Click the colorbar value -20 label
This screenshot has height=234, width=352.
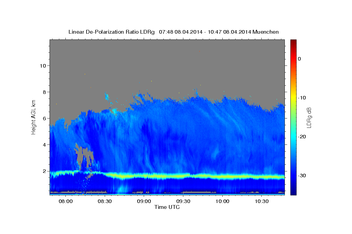[302, 137]
